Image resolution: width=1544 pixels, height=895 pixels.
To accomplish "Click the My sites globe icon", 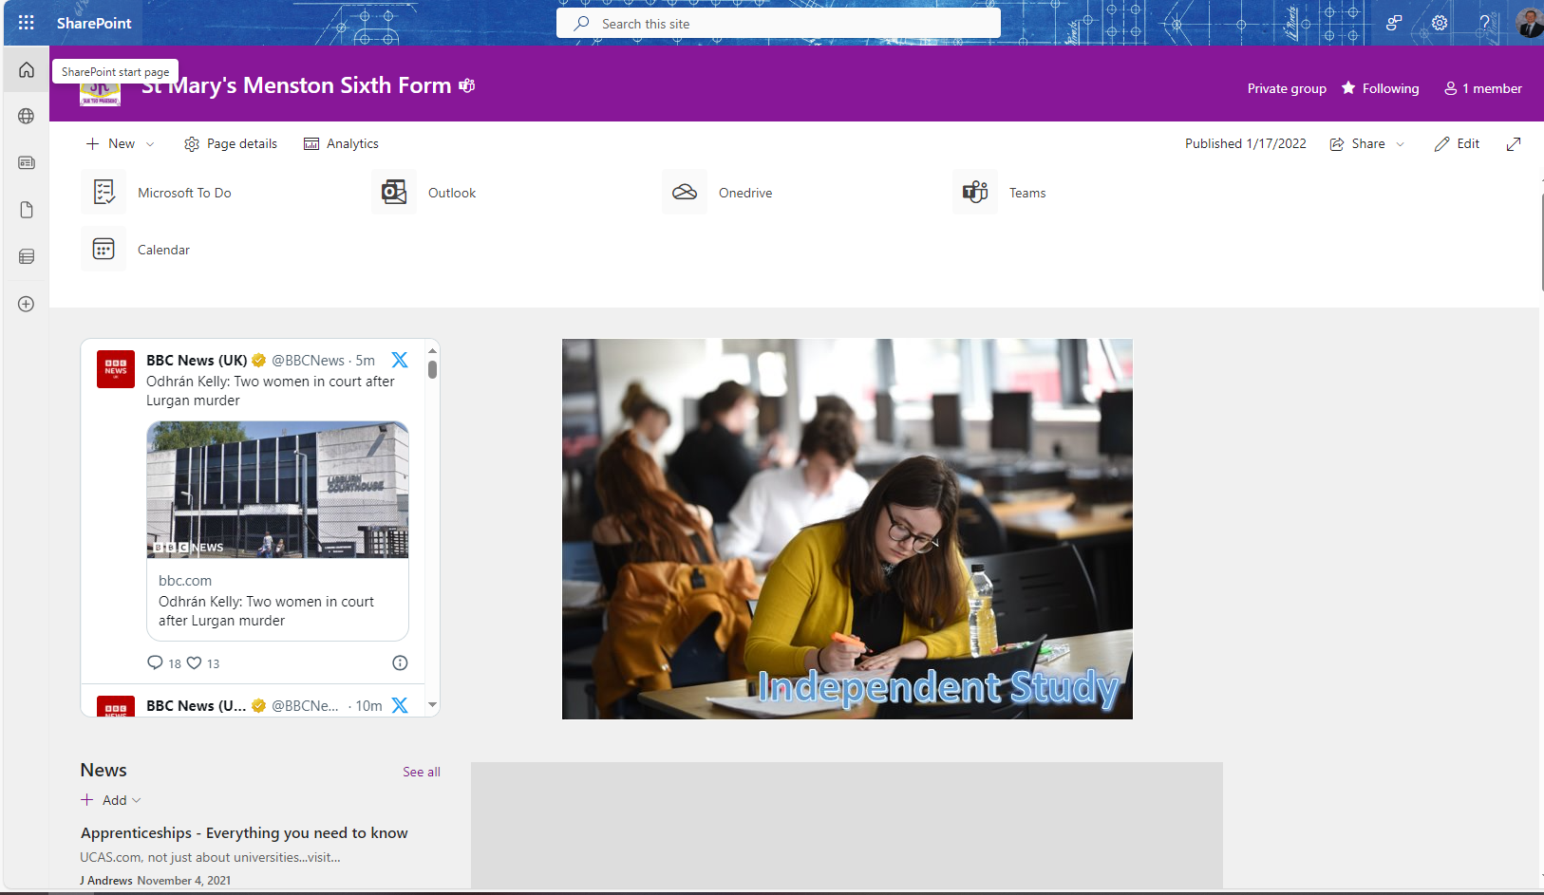I will point(26,116).
